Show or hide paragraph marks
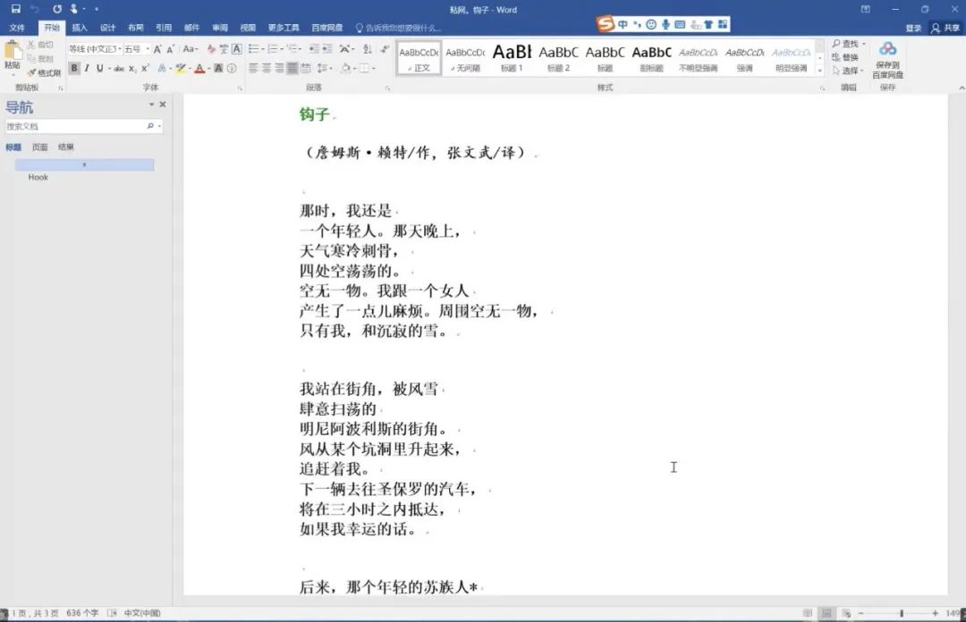 point(385,49)
